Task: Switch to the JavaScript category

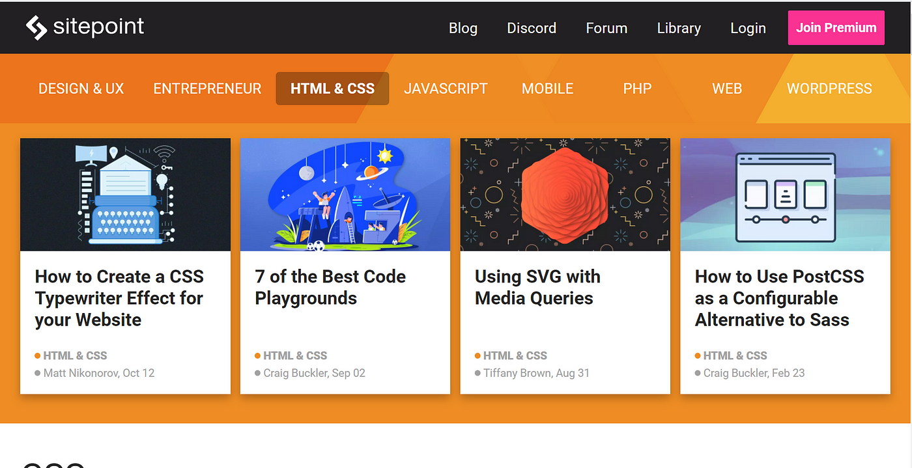Action: [446, 89]
